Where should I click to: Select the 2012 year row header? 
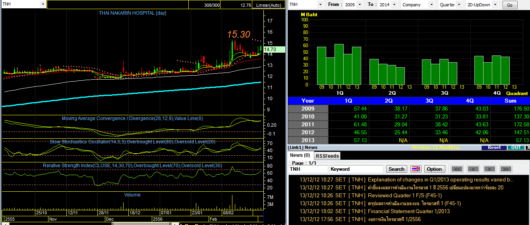[x=308, y=132]
